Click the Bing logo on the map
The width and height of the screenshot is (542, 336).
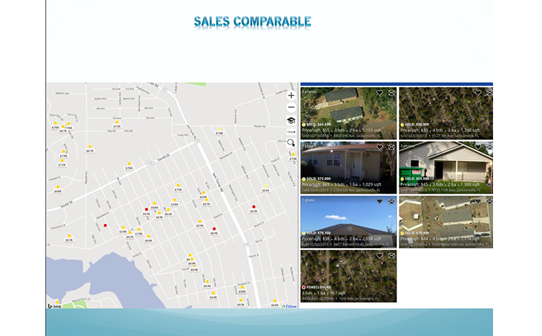point(52,305)
